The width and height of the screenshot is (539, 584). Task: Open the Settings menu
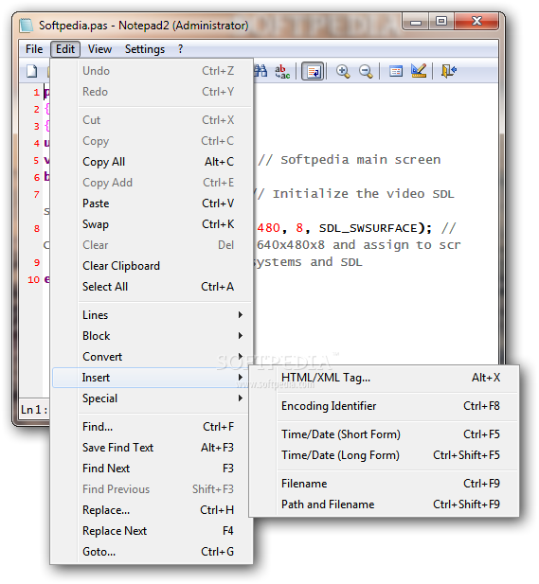[145, 49]
